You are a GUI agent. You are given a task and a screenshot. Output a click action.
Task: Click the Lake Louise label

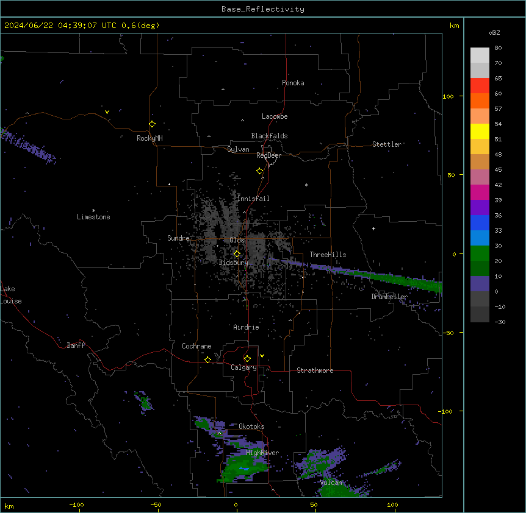pyautogui.click(x=11, y=295)
